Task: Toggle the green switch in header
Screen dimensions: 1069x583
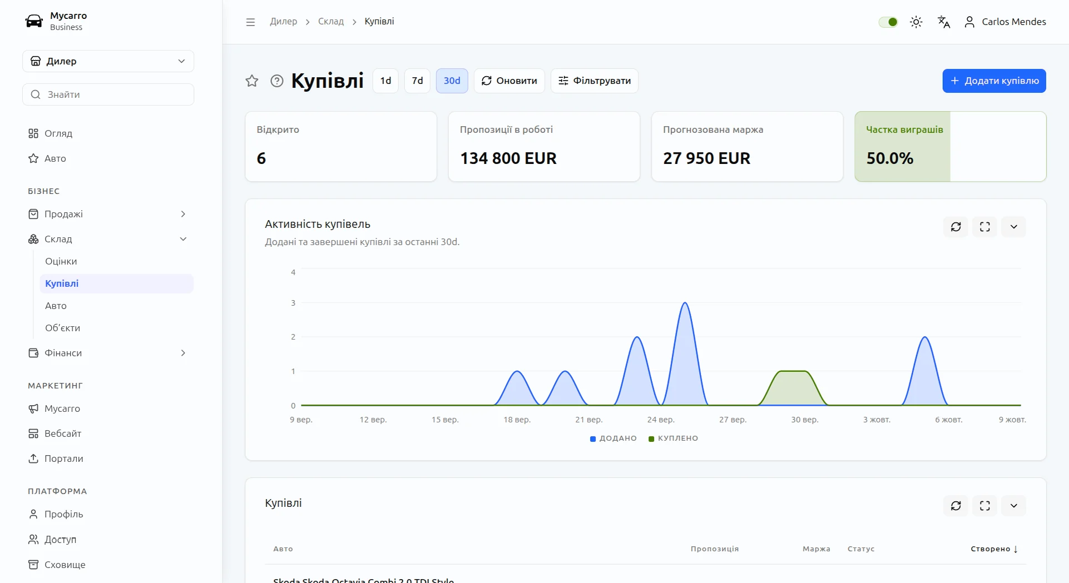Action: point(888,22)
